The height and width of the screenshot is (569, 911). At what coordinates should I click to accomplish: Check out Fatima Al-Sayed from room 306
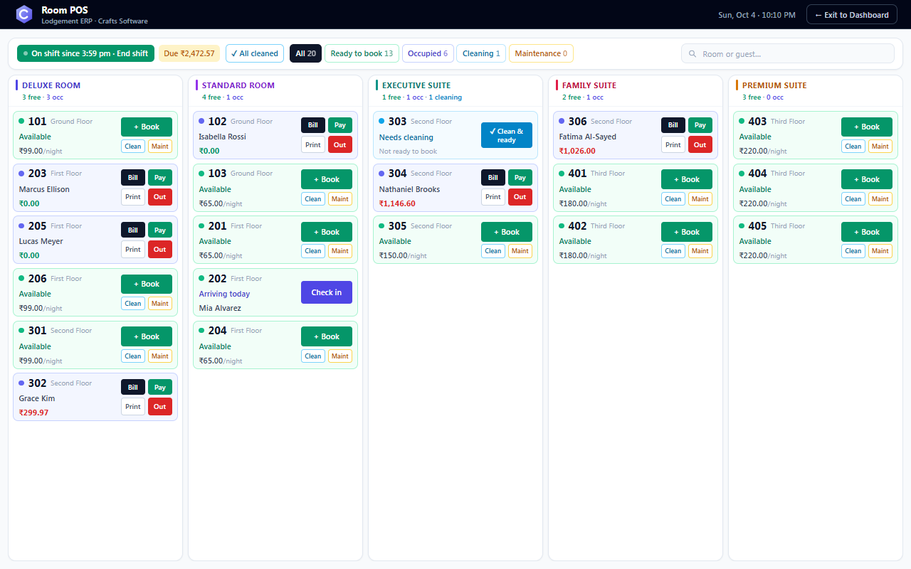pyautogui.click(x=700, y=144)
